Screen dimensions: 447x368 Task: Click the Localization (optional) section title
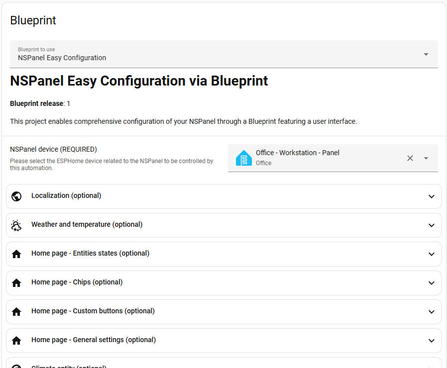tap(66, 195)
